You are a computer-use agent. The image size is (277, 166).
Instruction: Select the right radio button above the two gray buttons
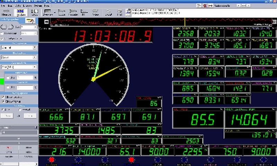20,110
